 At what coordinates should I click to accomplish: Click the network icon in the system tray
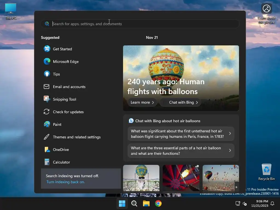pyautogui.click(x=238, y=203)
